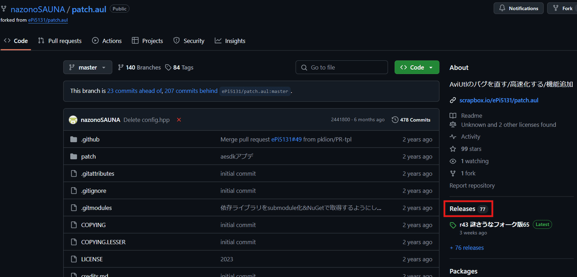Open the ePi5131#49 pull request link
577x277 pixels.
coord(287,139)
